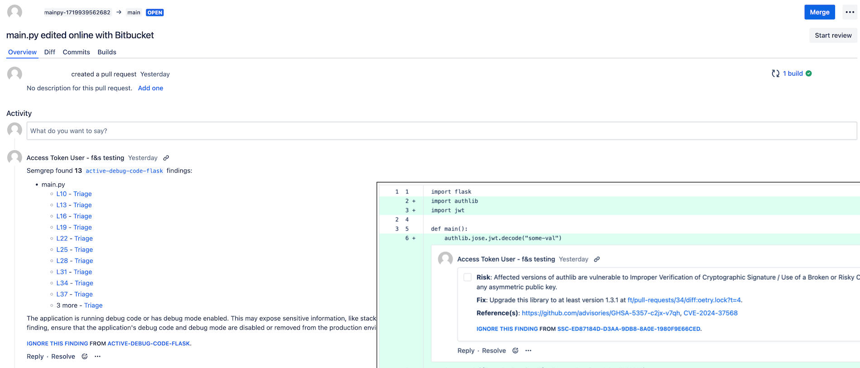Screen dimensions: 860x368
Task: Open the Commits tab
Action: [x=76, y=52]
